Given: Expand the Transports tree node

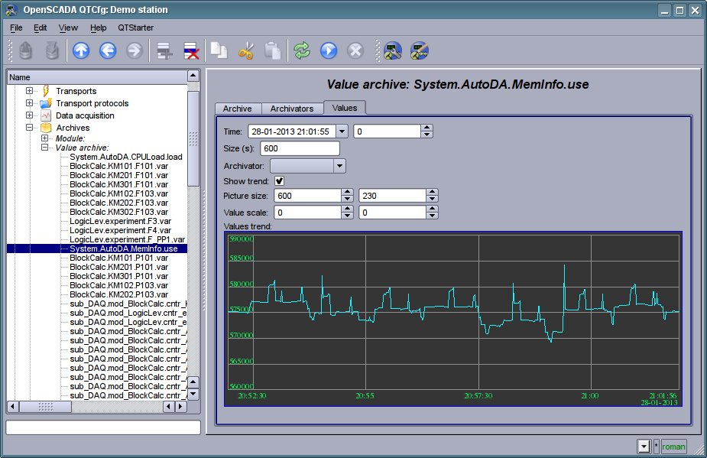Looking at the screenshot, I should click(29, 91).
